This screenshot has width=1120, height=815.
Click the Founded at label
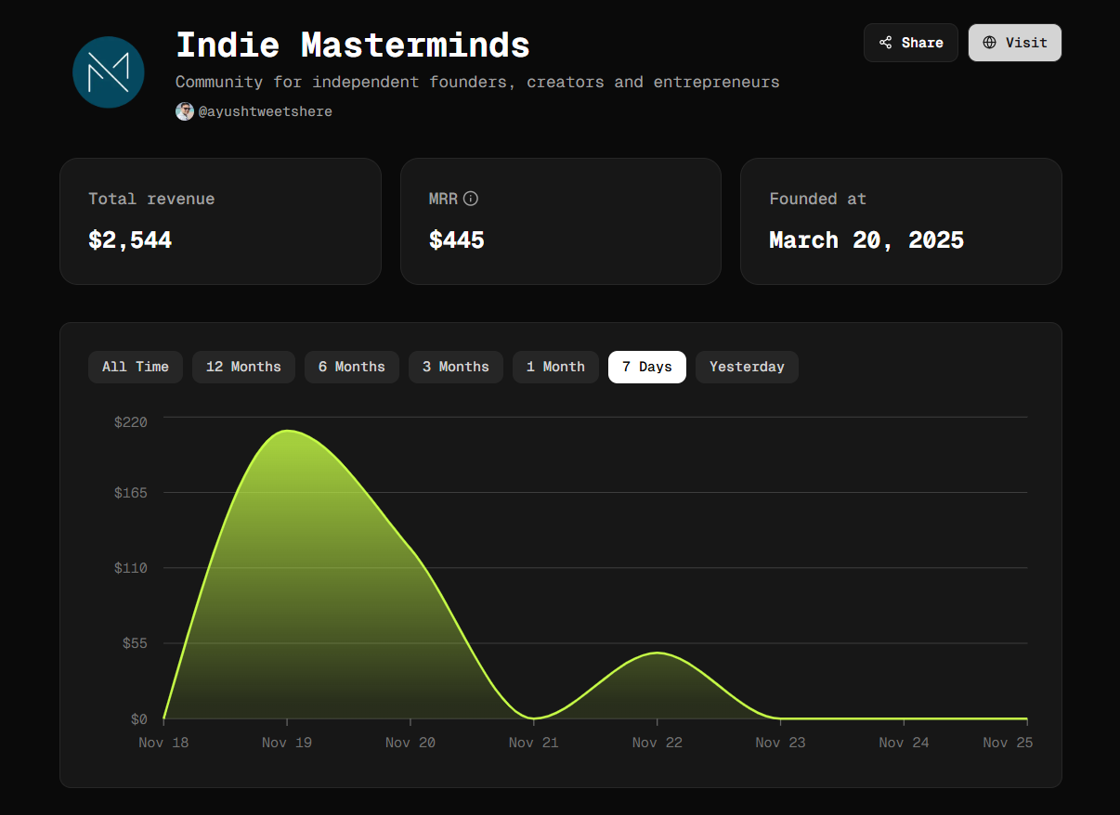pos(818,199)
